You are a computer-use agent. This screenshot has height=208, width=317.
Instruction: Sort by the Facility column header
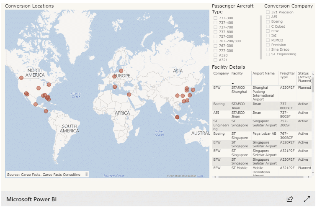[x=237, y=73]
